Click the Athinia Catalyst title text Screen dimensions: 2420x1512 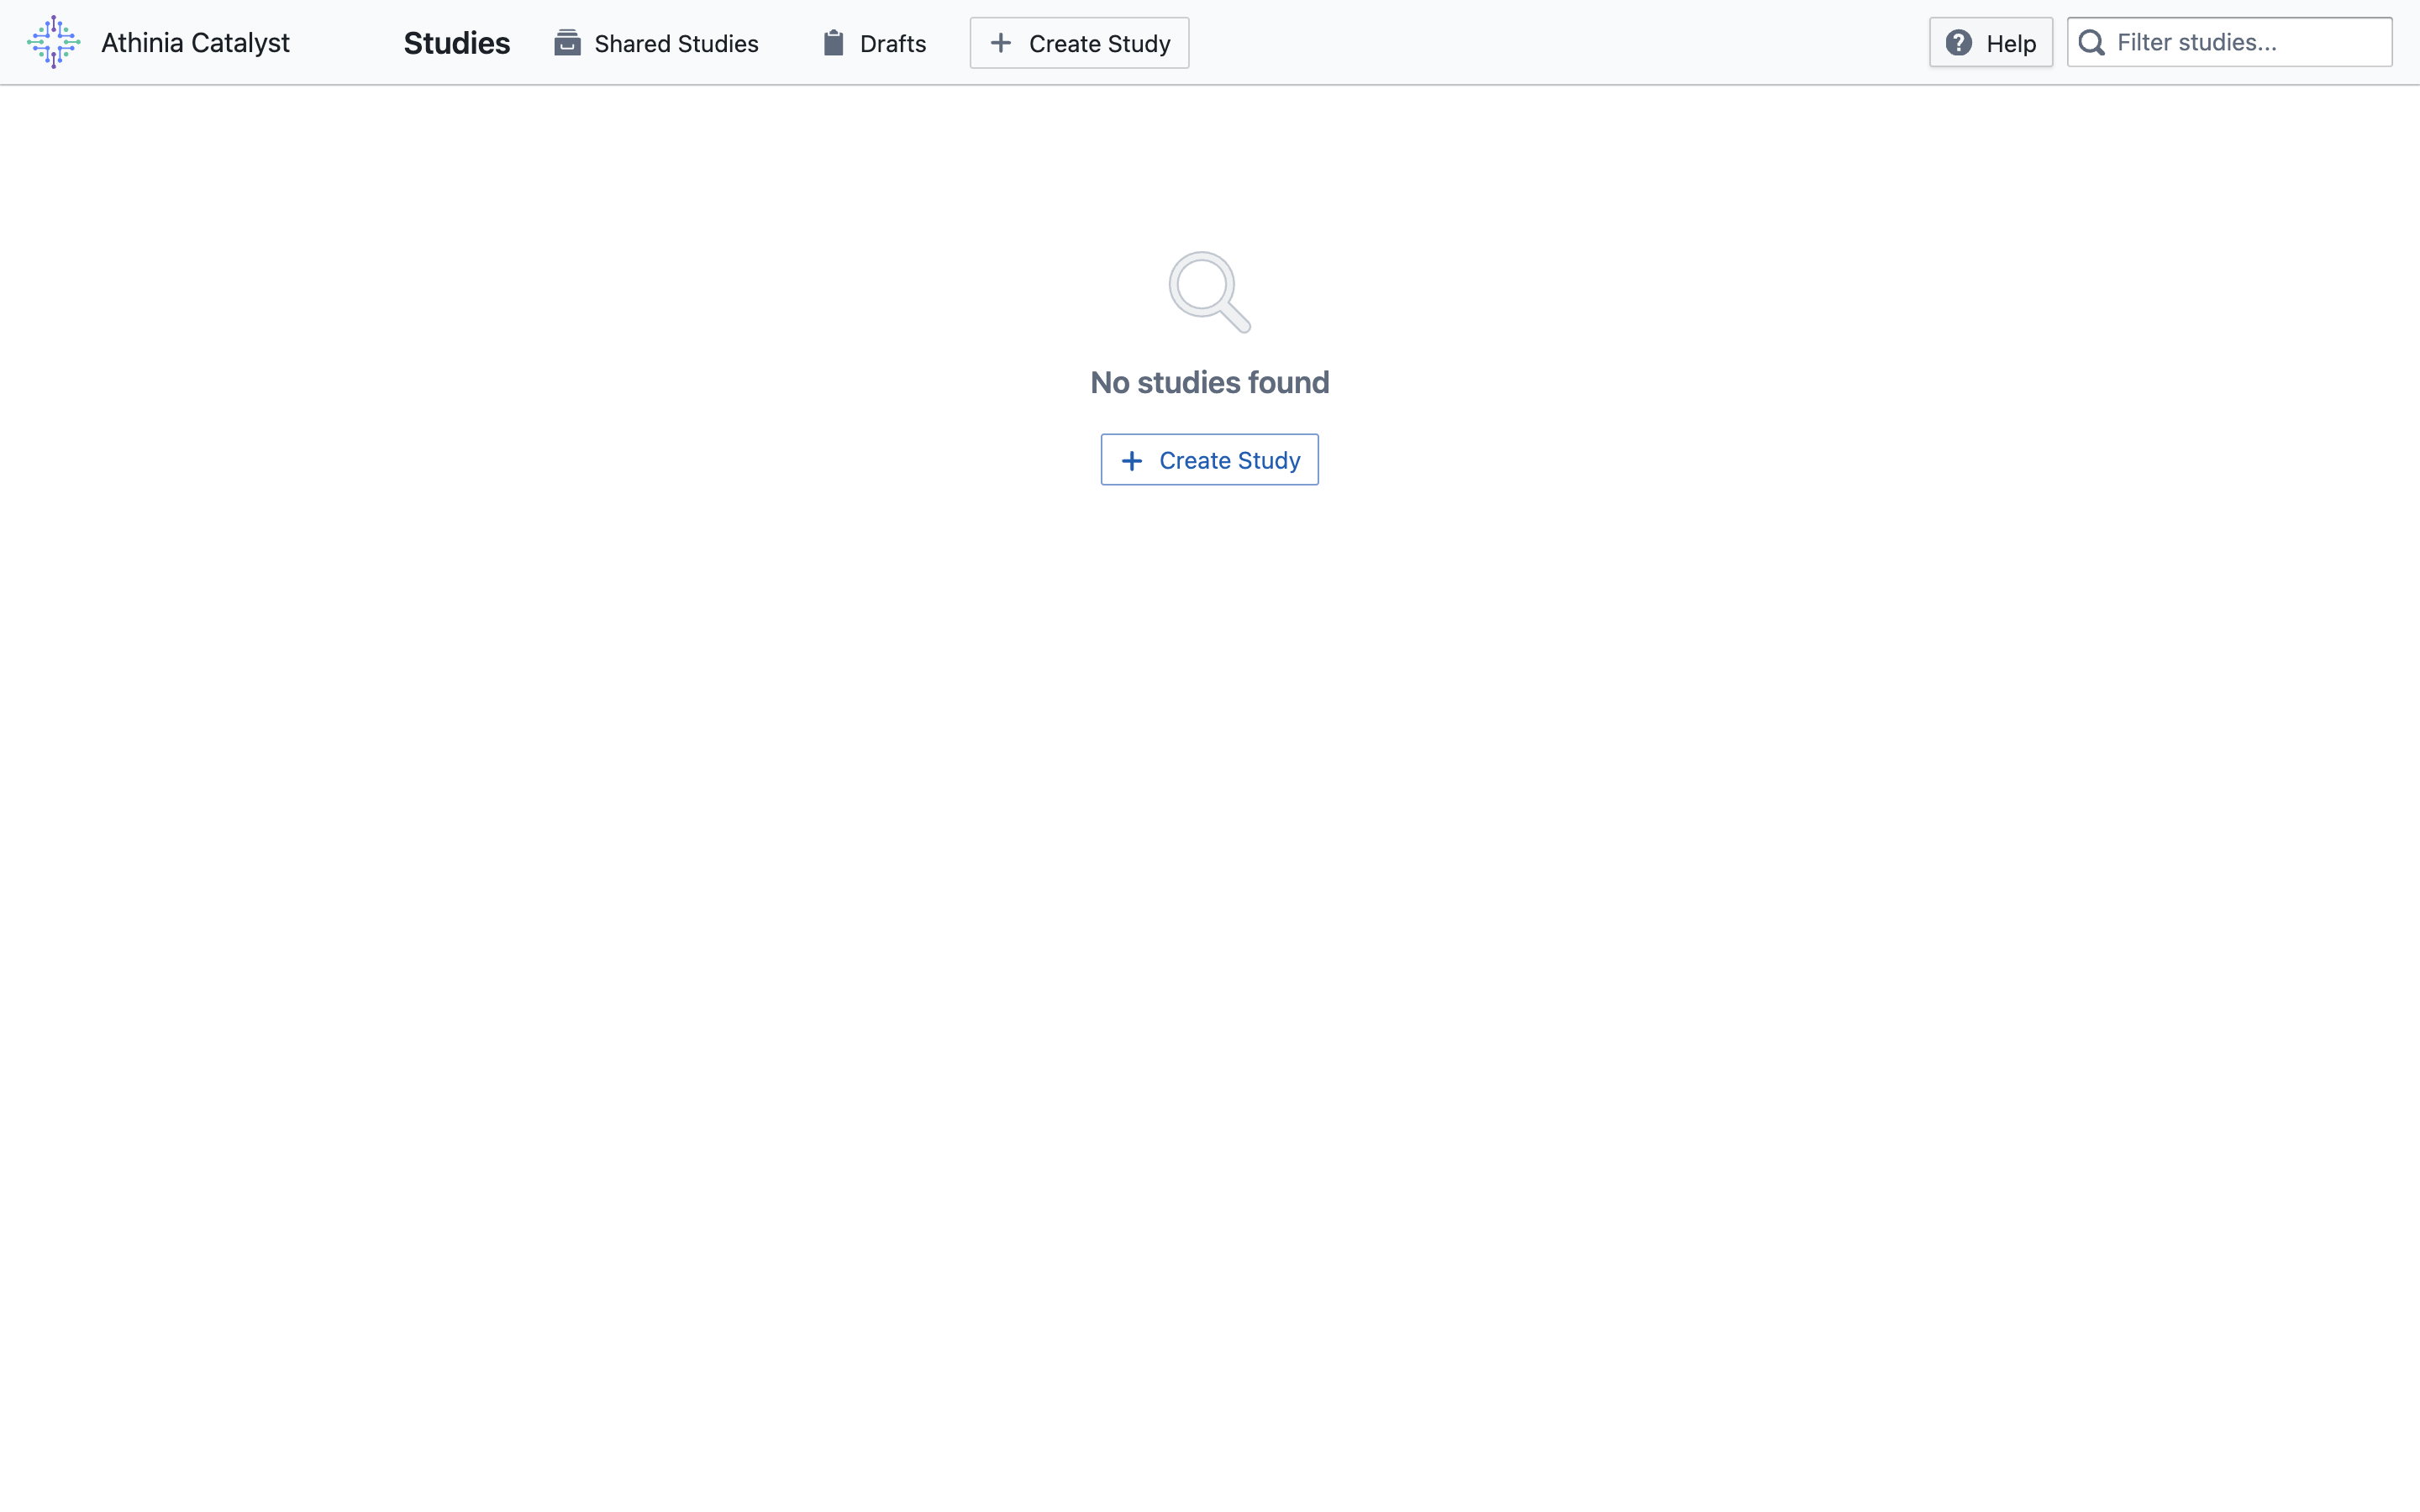[x=195, y=43]
